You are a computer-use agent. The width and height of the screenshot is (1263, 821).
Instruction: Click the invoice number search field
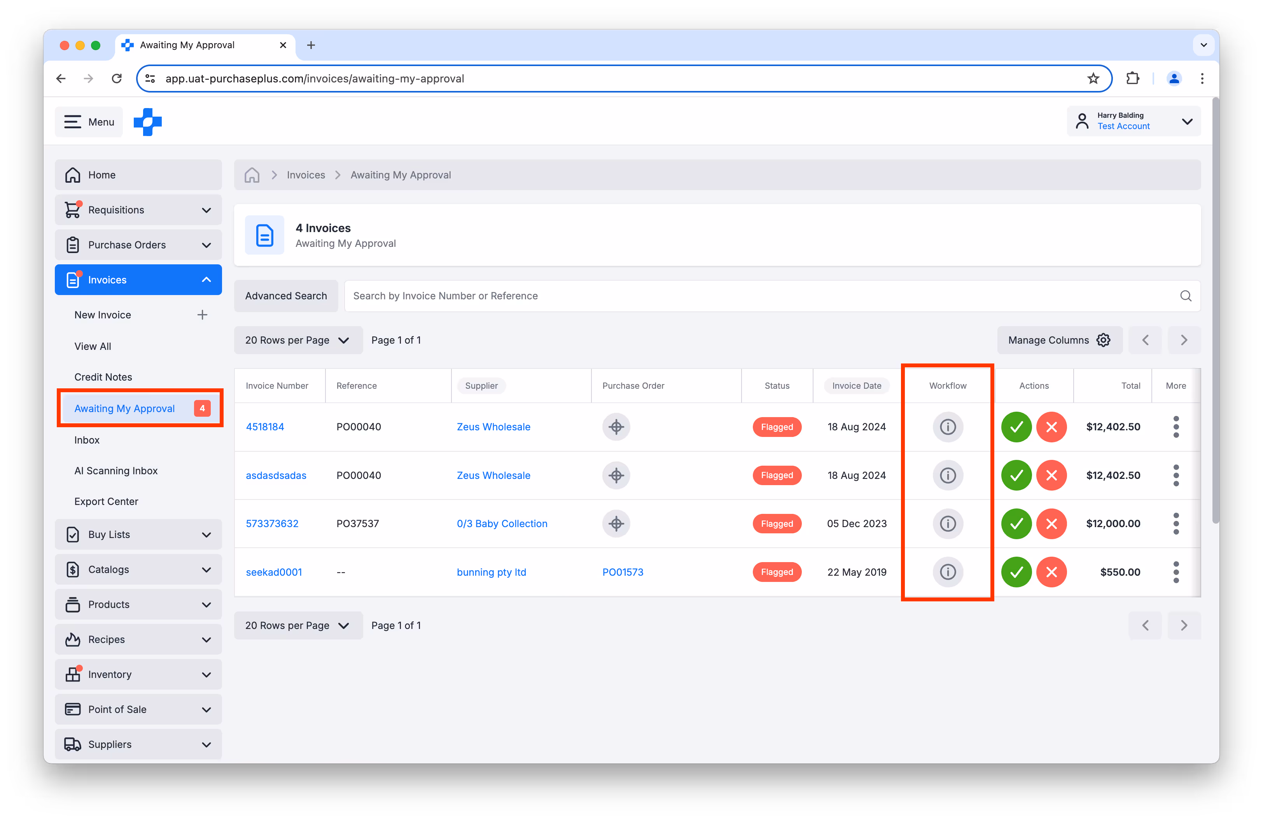743,296
